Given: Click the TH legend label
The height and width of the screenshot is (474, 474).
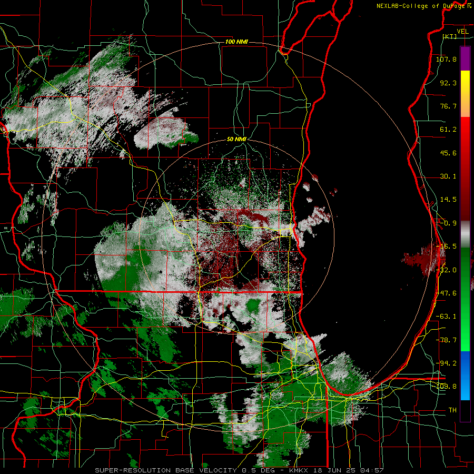Looking at the screenshot, I should click(452, 410).
